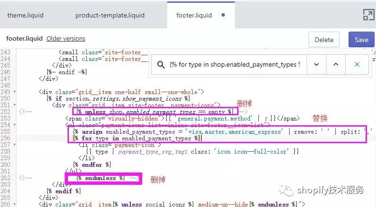Place cursor on the endfor line
The height and width of the screenshot is (207, 376).
click(92, 165)
